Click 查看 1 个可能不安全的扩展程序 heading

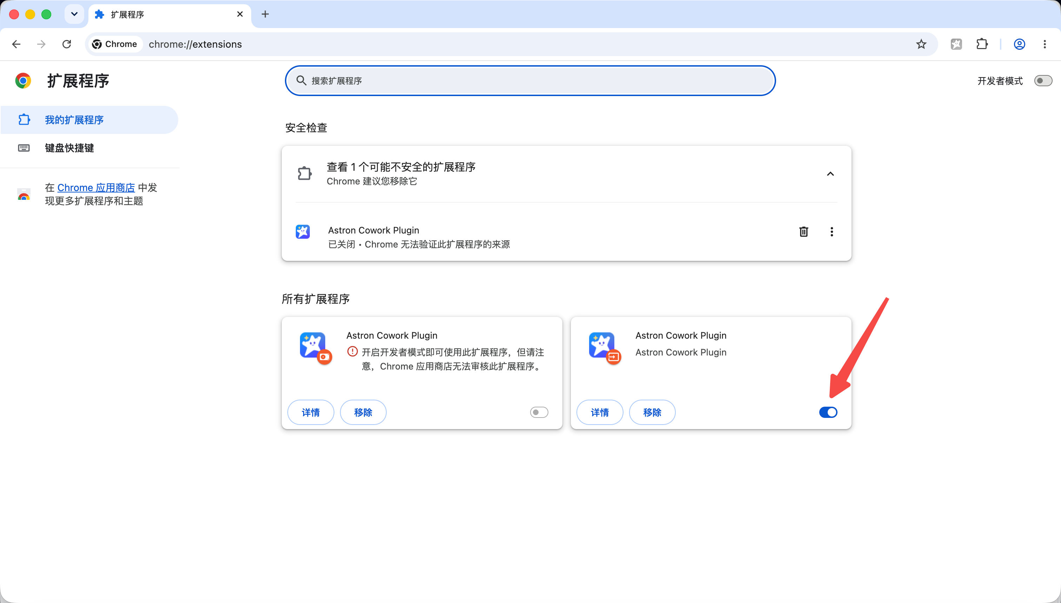(x=401, y=167)
